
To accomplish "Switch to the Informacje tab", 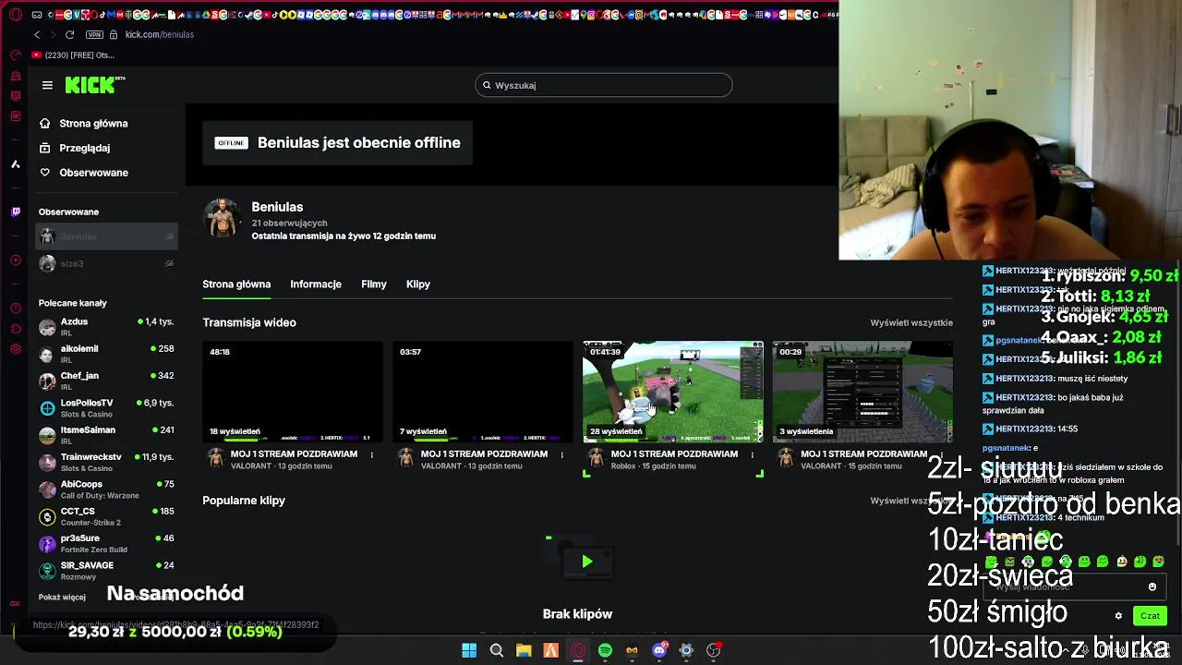I will [316, 284].
